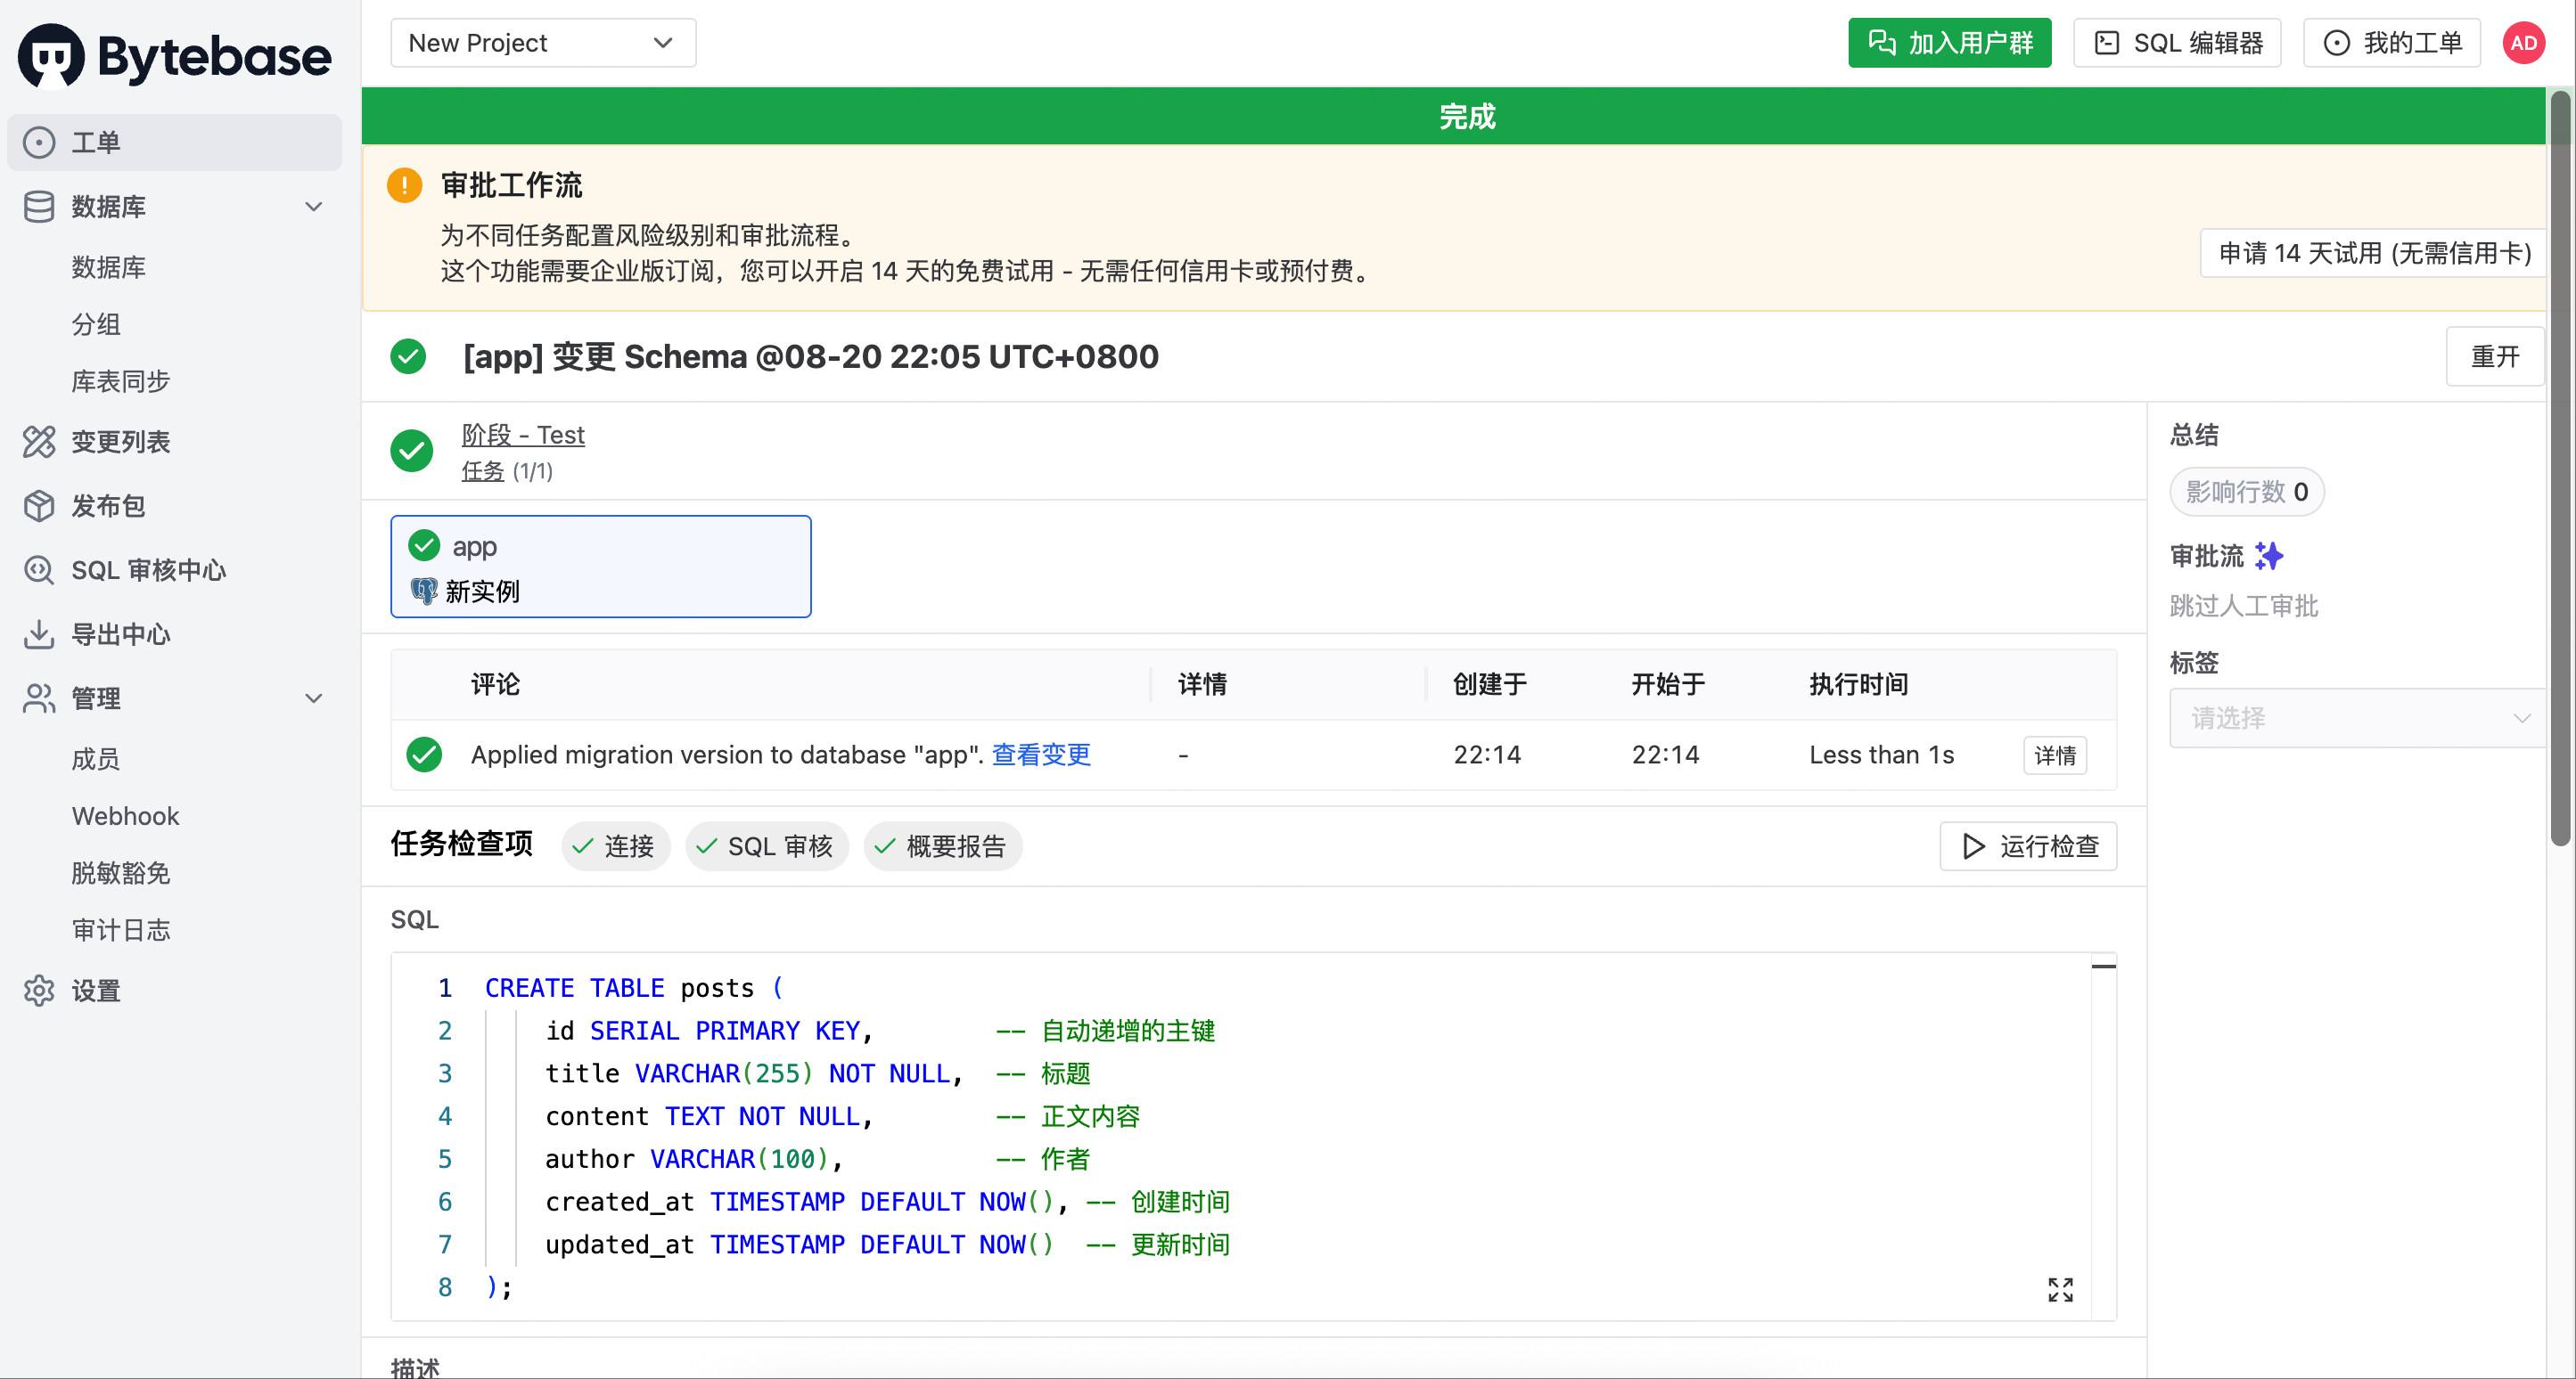This screenshot has width=2576, height=1379.
Task: Click the Bytebase logo icon
Action: coord(51,56)
